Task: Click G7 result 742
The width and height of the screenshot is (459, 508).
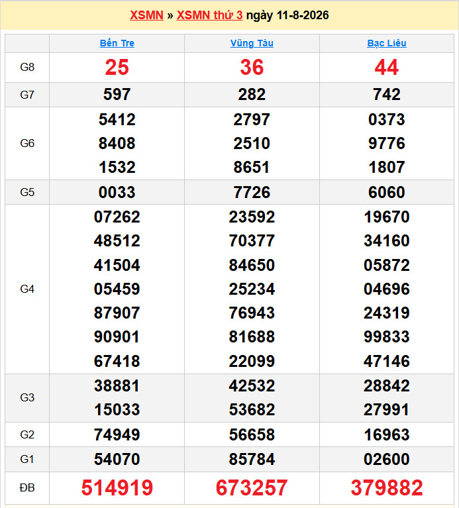Action: click(x=386, y=94)
